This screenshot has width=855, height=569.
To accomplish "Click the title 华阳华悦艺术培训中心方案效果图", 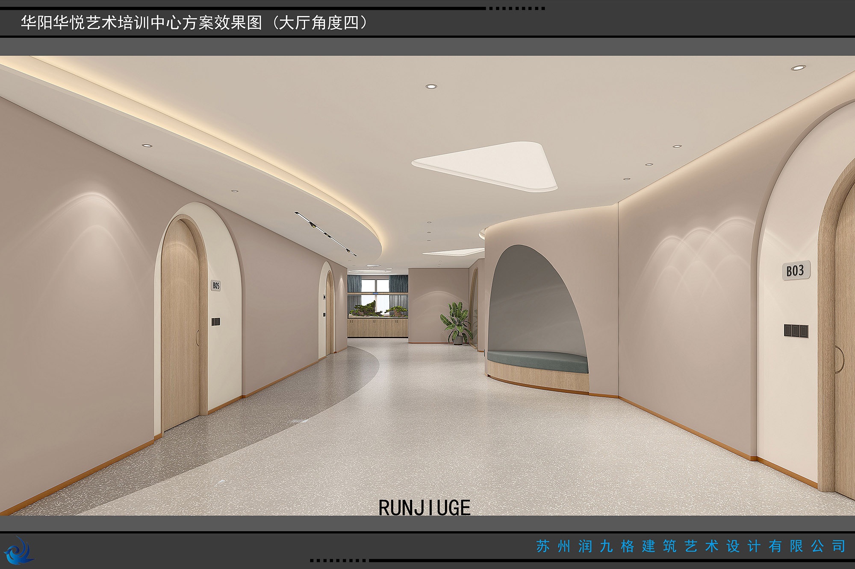I will [142, 23].
